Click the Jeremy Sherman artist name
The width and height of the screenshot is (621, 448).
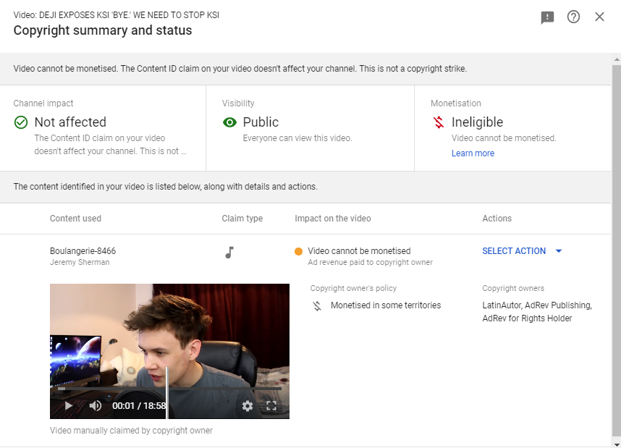click(80, 262)
